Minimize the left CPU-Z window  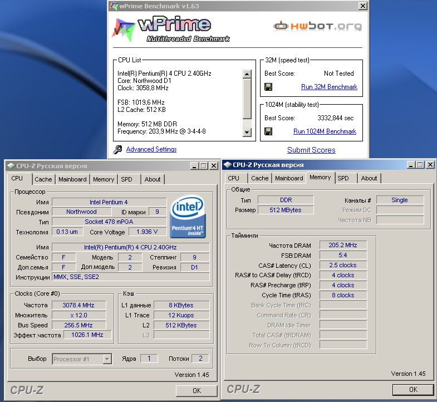pos(194,166)
